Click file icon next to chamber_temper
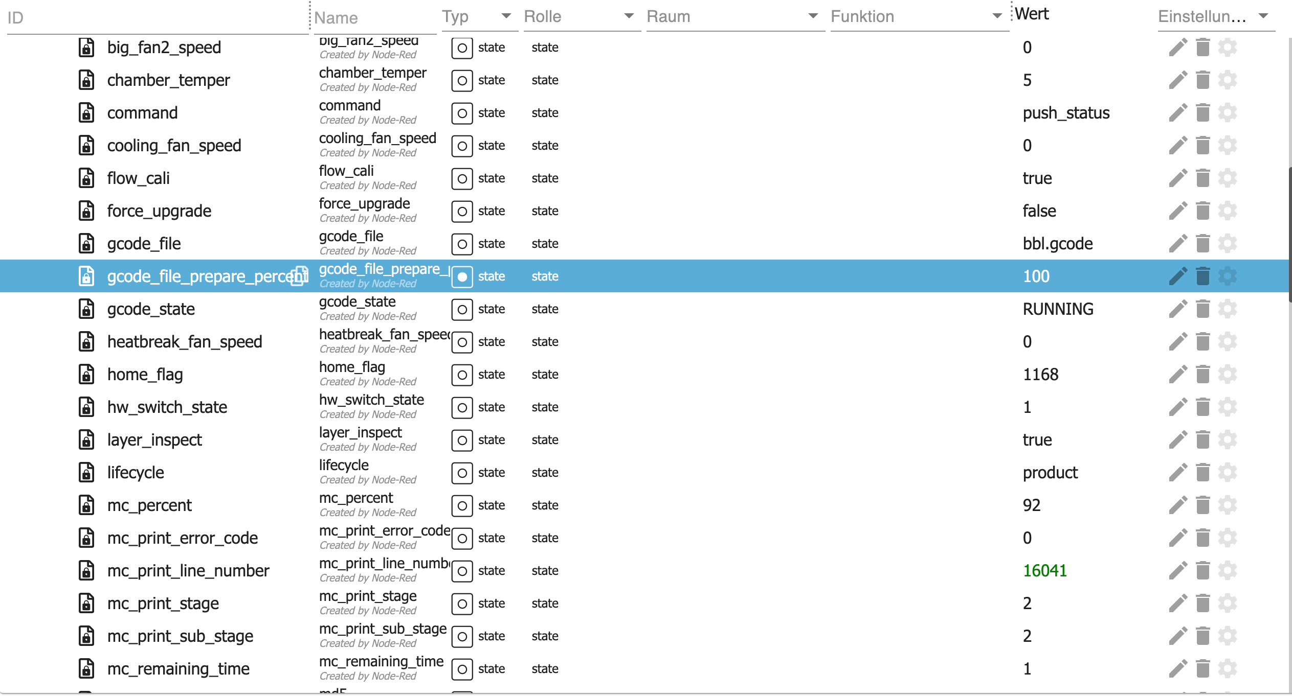The width and height of the screenshot is (1292, 696). [86, 80]
